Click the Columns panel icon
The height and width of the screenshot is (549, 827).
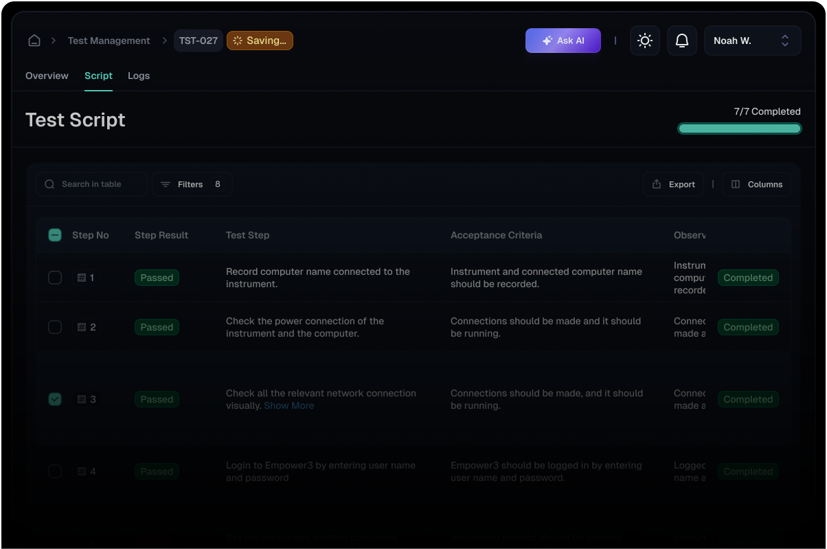click(x=734, y=183)
